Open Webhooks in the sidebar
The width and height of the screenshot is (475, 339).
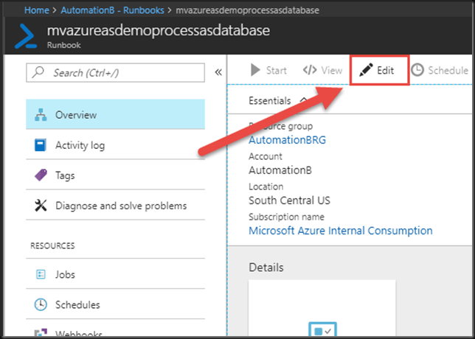point(77,333)
